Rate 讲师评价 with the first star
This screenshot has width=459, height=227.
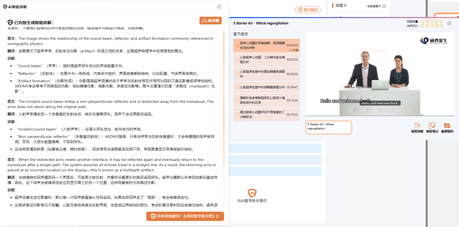click(x=423, y=26)
